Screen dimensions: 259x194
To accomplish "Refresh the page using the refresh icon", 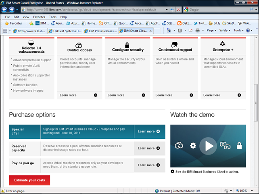I will [x=172, y=10].
